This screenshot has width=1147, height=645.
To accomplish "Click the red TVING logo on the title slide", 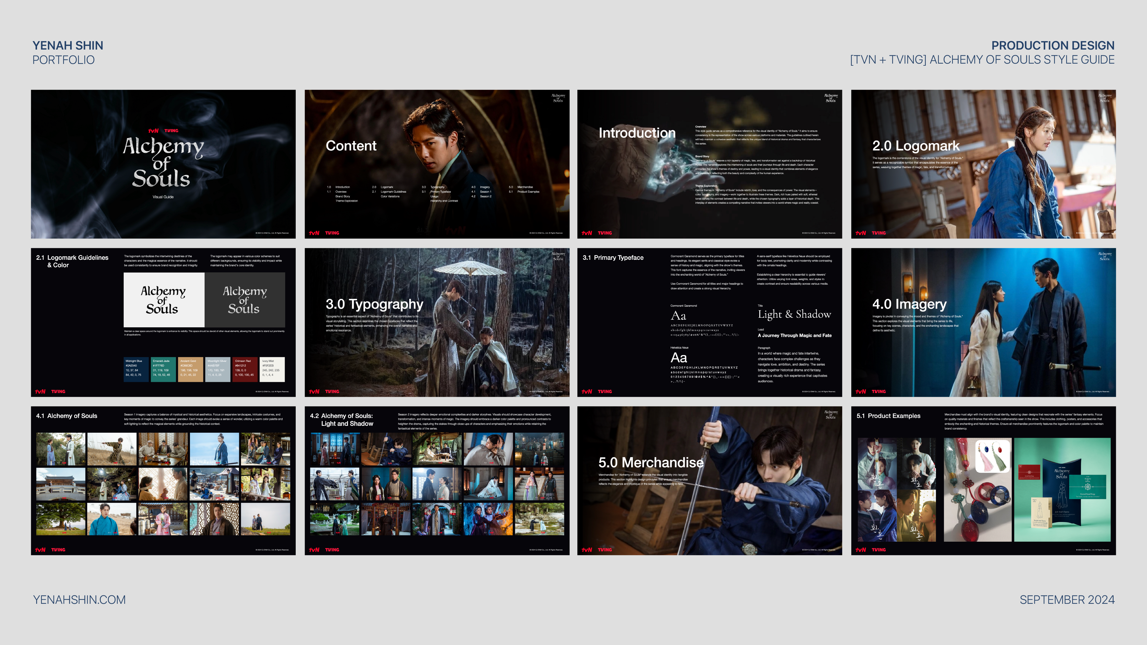I will (x=171, y=131).
